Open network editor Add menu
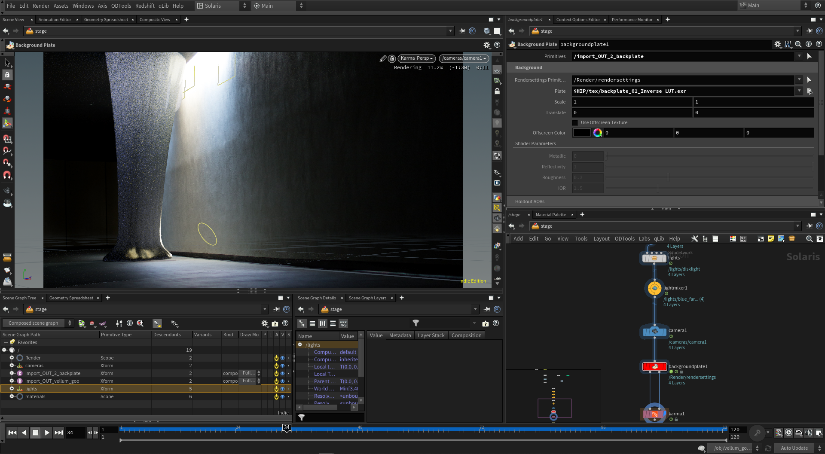This screenshot has height=454, width=825. 518,239
